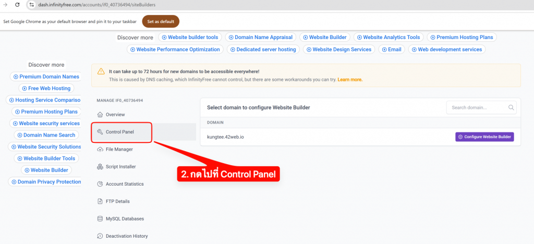Click the File Manager cloud icon

[x=100, y=149]
